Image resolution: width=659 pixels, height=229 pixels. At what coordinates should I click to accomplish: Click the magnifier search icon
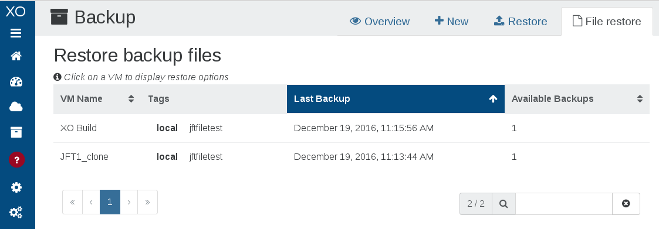pyautogui.click(x=503, y=203)
